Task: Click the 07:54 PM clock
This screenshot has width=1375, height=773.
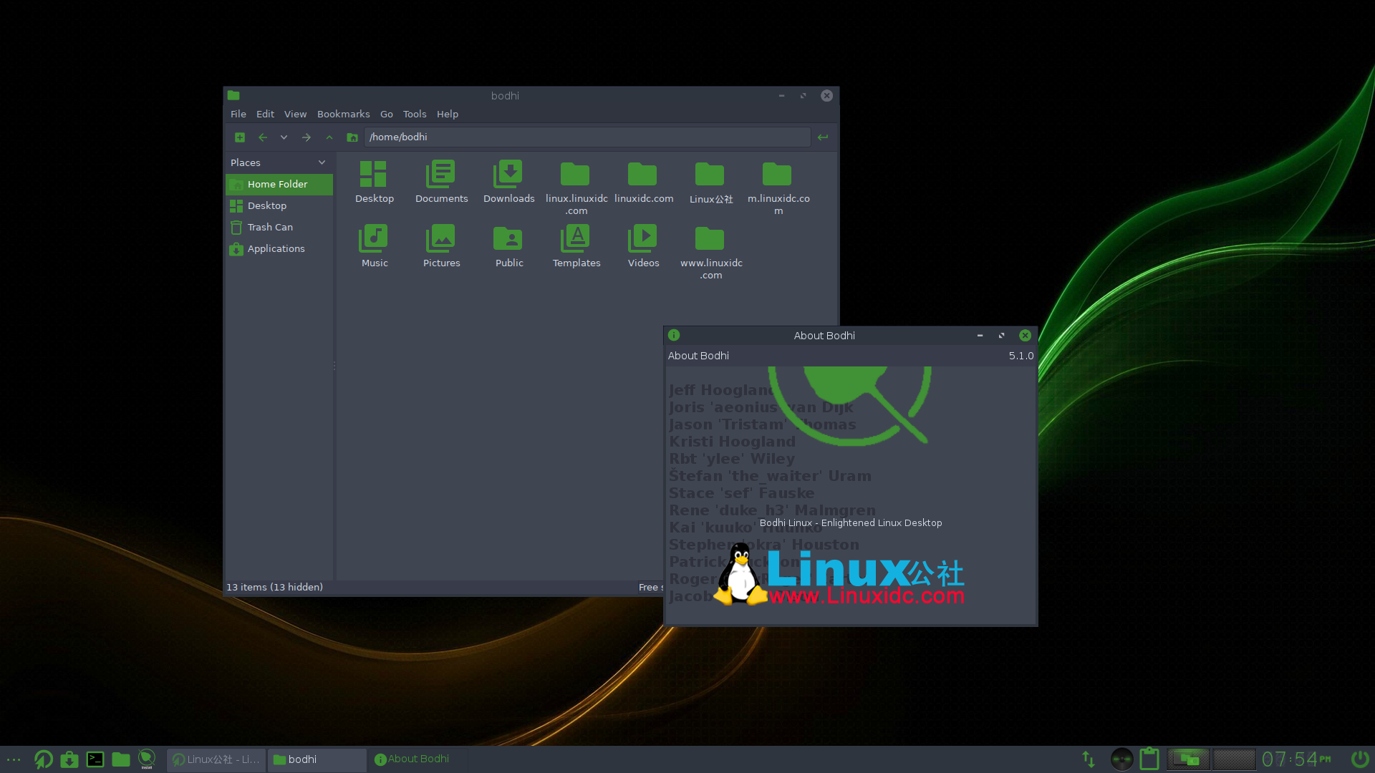Action: (1296, 759)
